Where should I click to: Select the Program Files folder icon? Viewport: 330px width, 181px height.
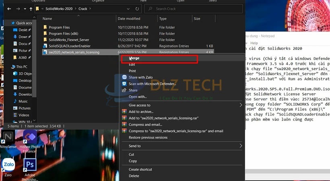point(45,27)
